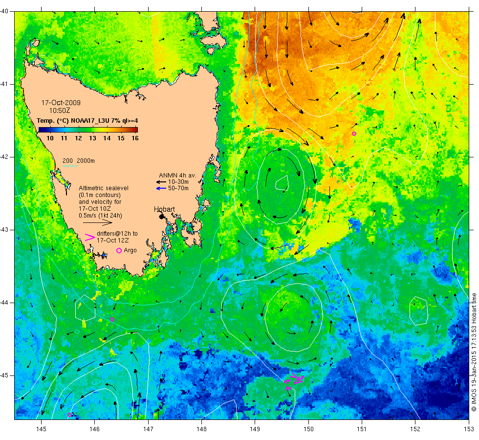
Task: Click the Argo float marker near 146.3E 44.2S
Action: (x=112, y=320)
